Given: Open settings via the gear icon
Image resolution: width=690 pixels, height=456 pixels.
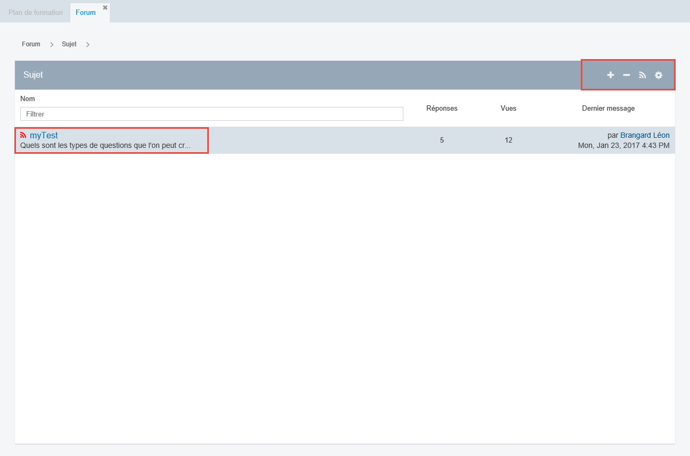Looking at the screenshot, I should 659,75.
